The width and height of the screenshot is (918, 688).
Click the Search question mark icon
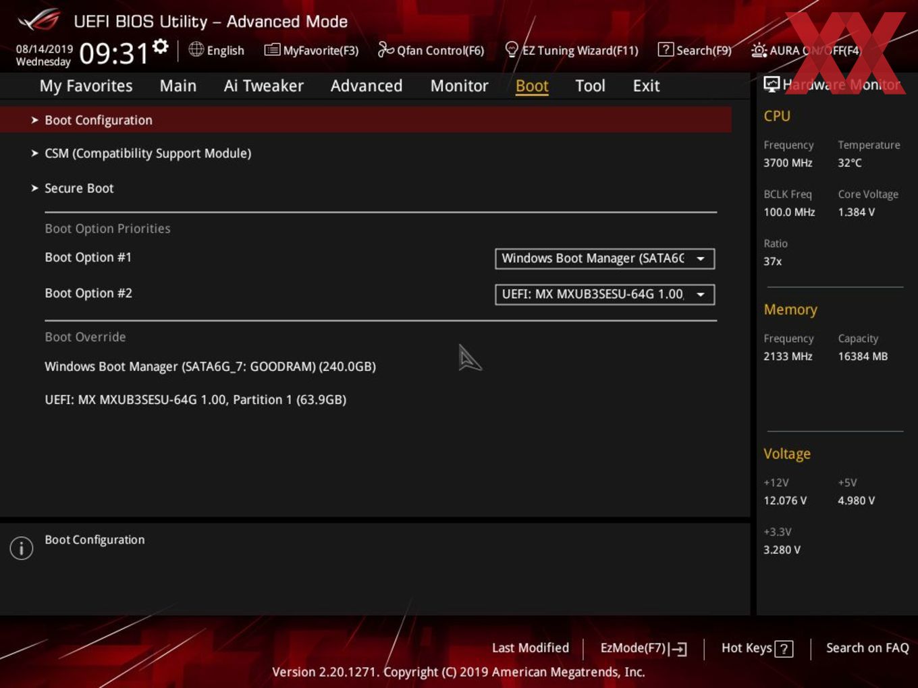pos(666,49)
